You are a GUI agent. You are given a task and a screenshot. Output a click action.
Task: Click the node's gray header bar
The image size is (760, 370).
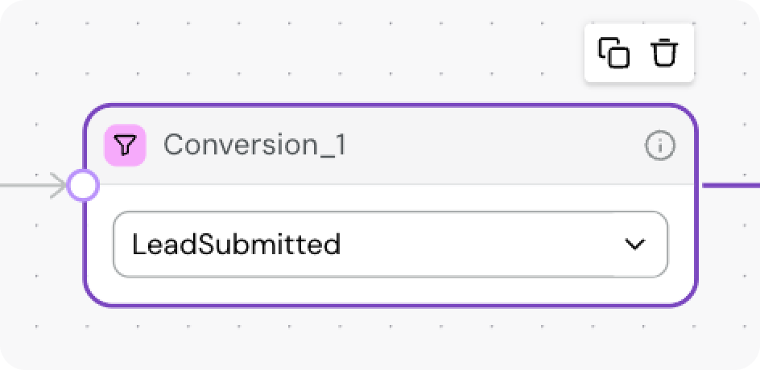click(483, 146)
